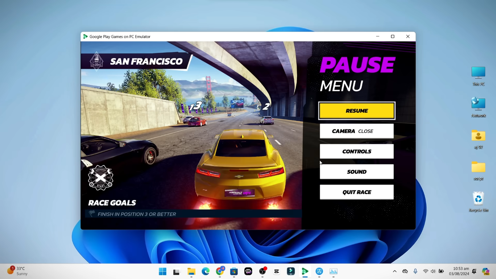The height and width of the screenshot is (279, 496).
Task: Open the Windows Start menu
Action: coord(162,271)
